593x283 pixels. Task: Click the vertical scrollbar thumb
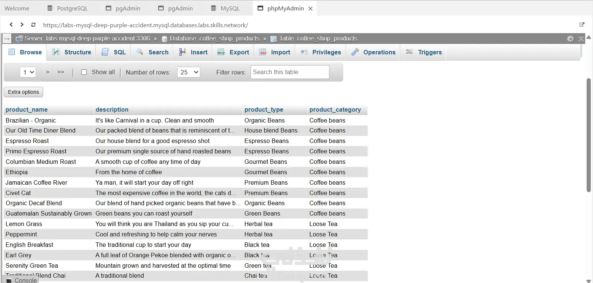coord(589,134)
